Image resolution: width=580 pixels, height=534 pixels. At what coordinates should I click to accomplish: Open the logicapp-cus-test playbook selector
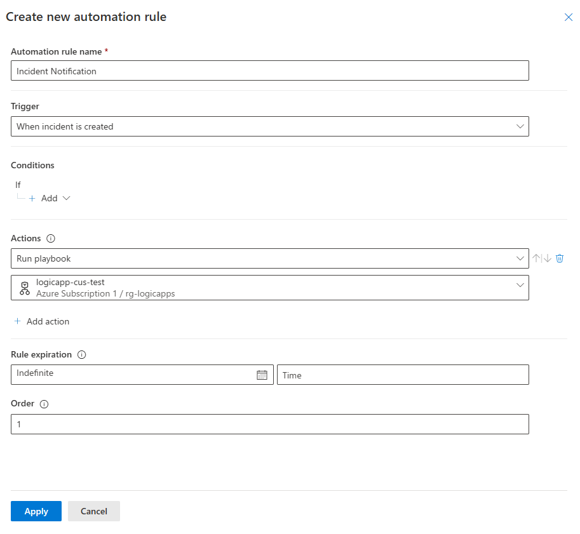tap(269, 288)
